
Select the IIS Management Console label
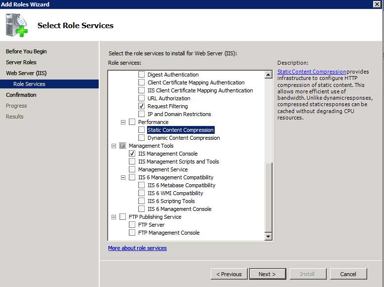pyautogui.click(x=168, y=154)
